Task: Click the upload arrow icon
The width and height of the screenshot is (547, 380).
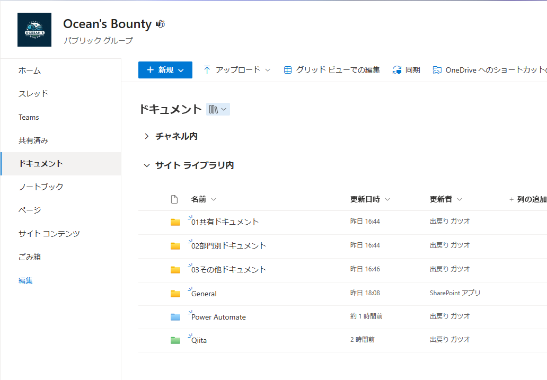Action: click(x=207, y=70)
